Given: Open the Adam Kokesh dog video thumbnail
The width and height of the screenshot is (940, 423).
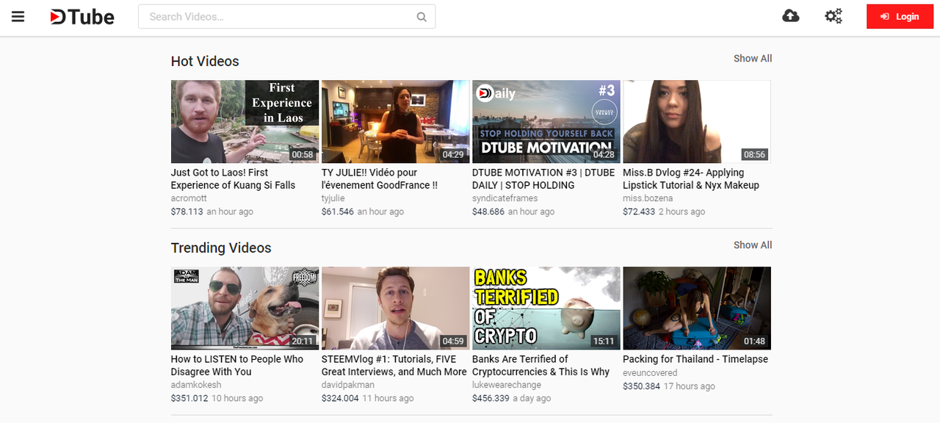Looking at the screenshot, I should point(245,308).
